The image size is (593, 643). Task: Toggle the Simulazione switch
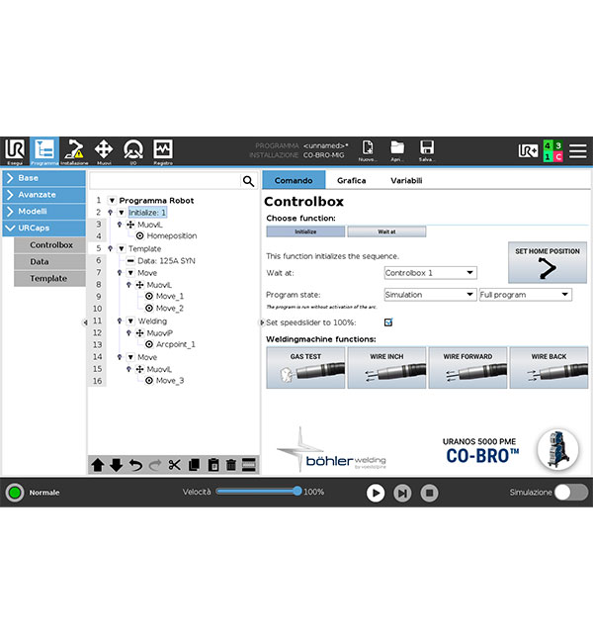coord(571,492)
